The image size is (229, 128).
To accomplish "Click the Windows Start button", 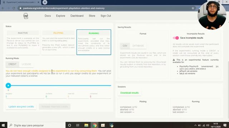I will click(3, 125).
